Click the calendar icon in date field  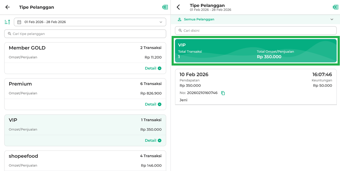coord(19,22)
